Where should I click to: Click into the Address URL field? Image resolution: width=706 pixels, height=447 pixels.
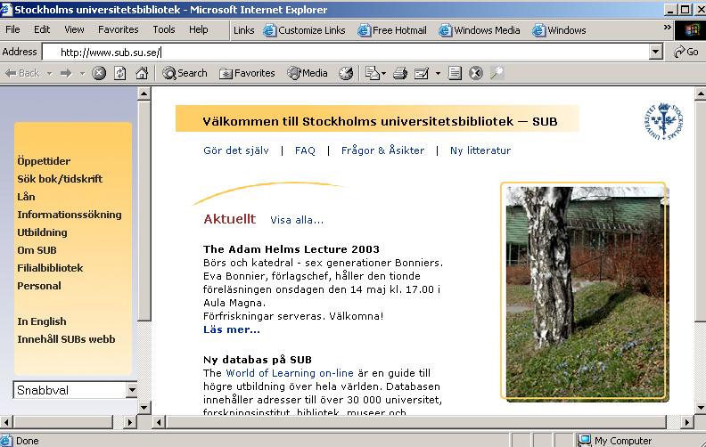tap(346, 53)
